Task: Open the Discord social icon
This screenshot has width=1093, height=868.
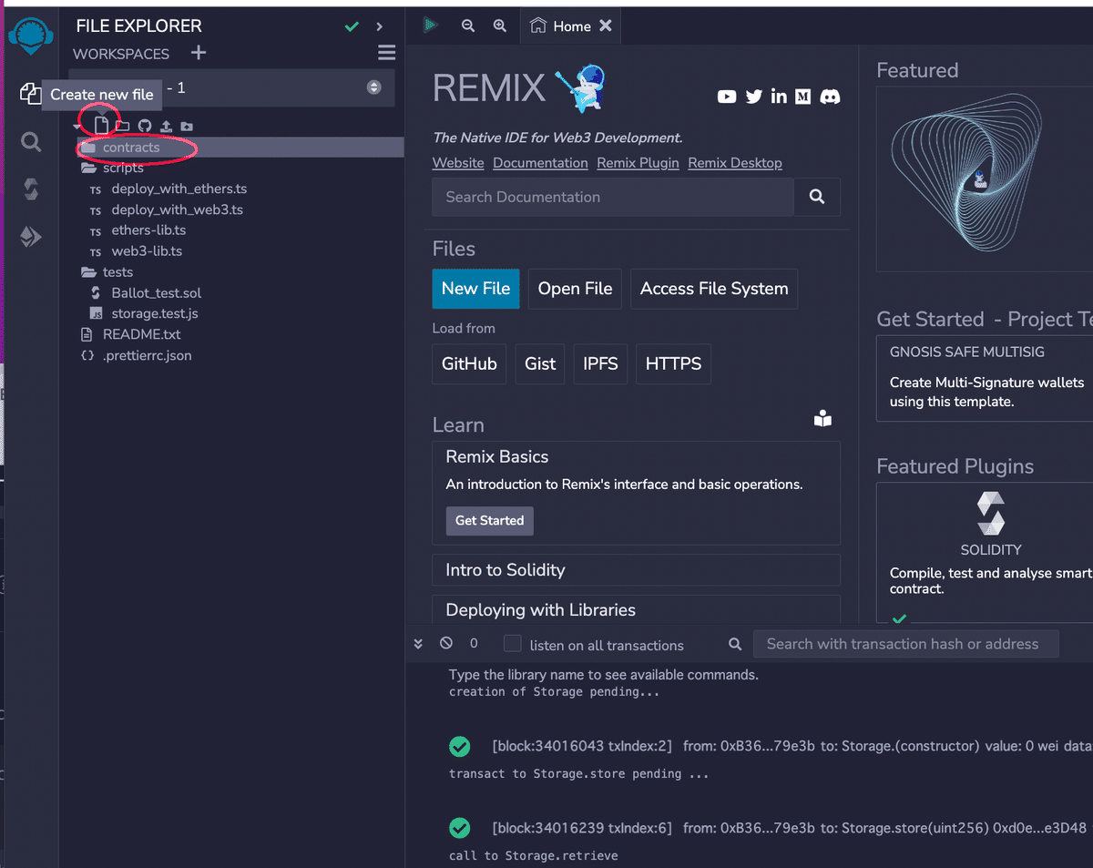Action: (830, 97)
